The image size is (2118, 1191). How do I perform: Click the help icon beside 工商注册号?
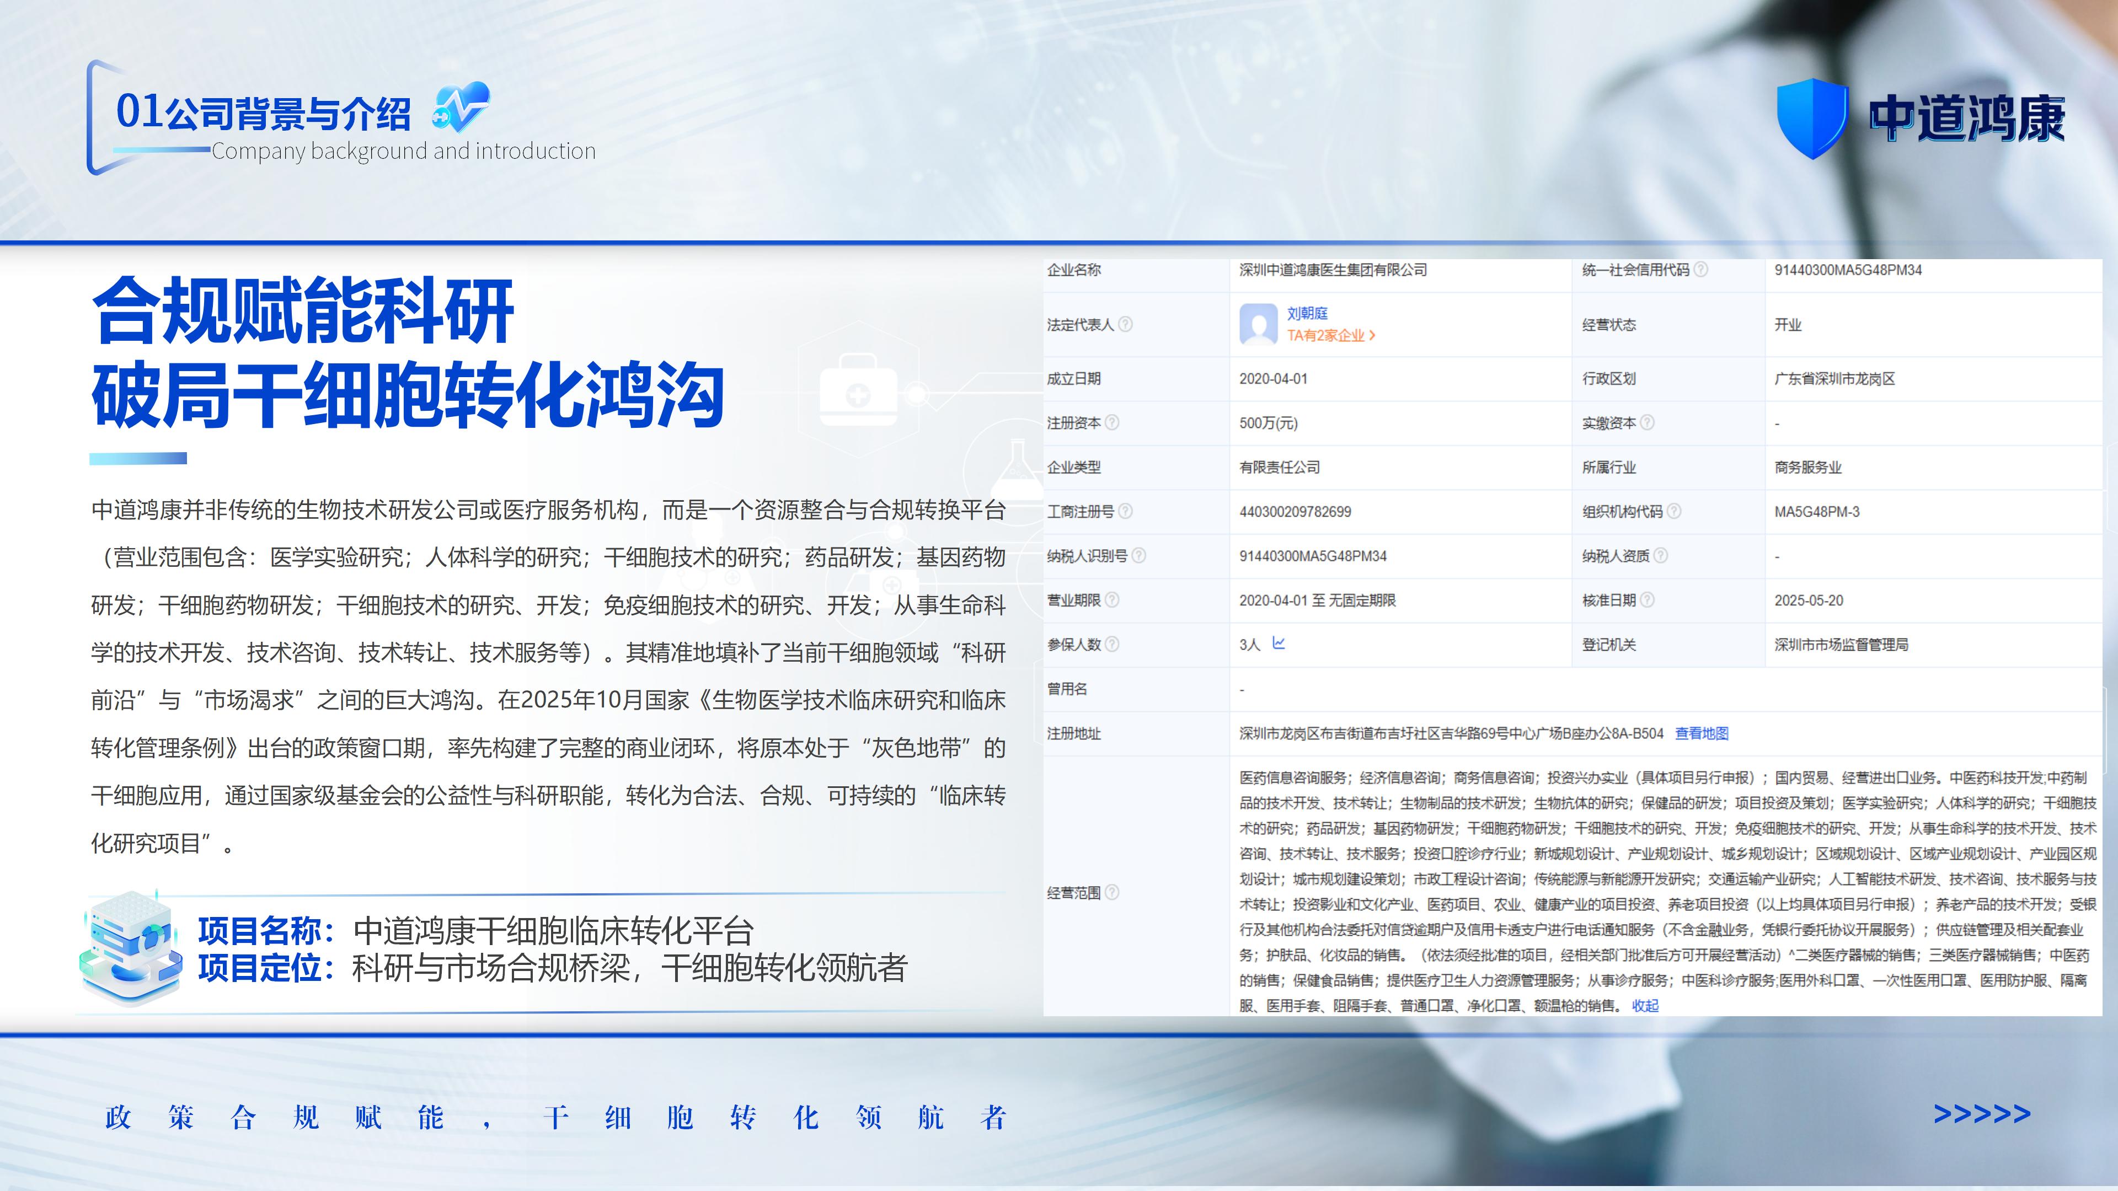click(x=1126, y=511)
